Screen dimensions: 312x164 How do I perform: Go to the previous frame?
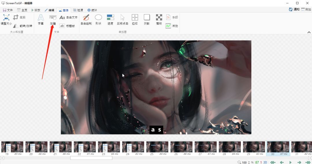pyautogui.click(x=282, y=162)
